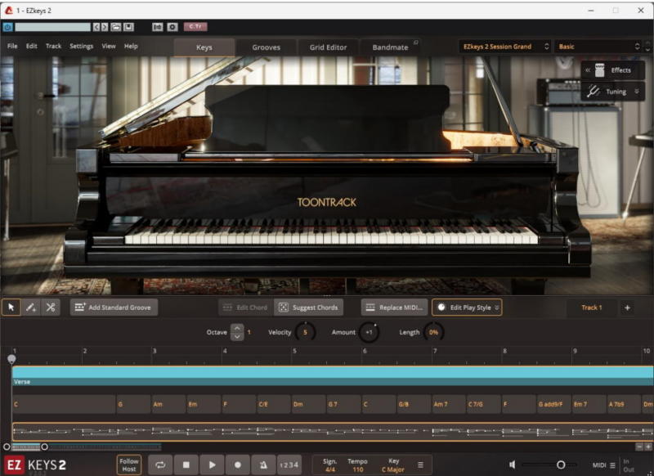Select the scissors cut tool

pyautogui.click(x=50, y=308)
